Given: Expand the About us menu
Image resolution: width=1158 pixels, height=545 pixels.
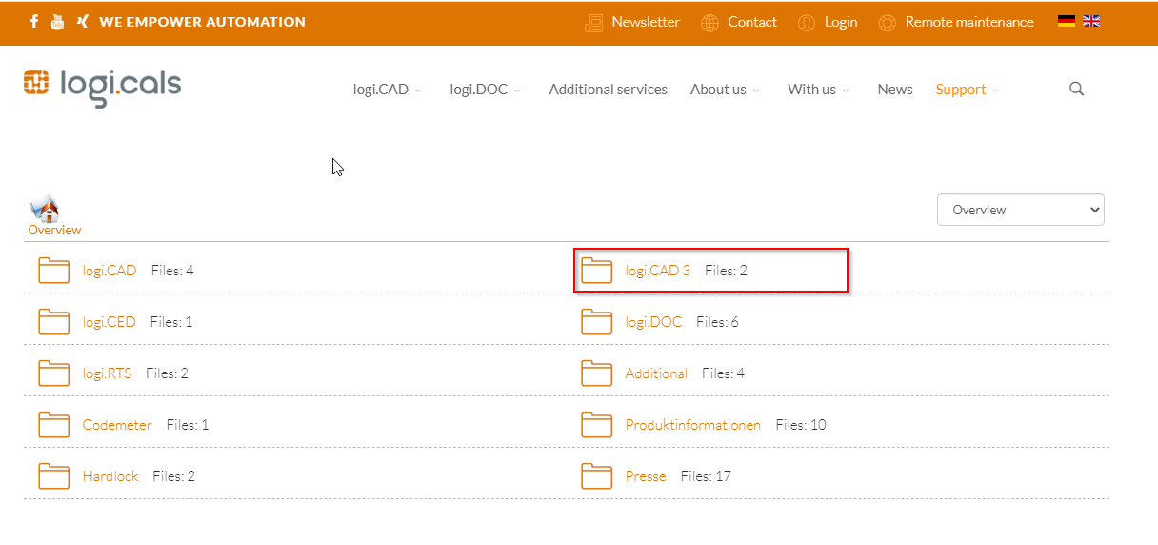Looking at the screenshot, I should coord(725,90).
